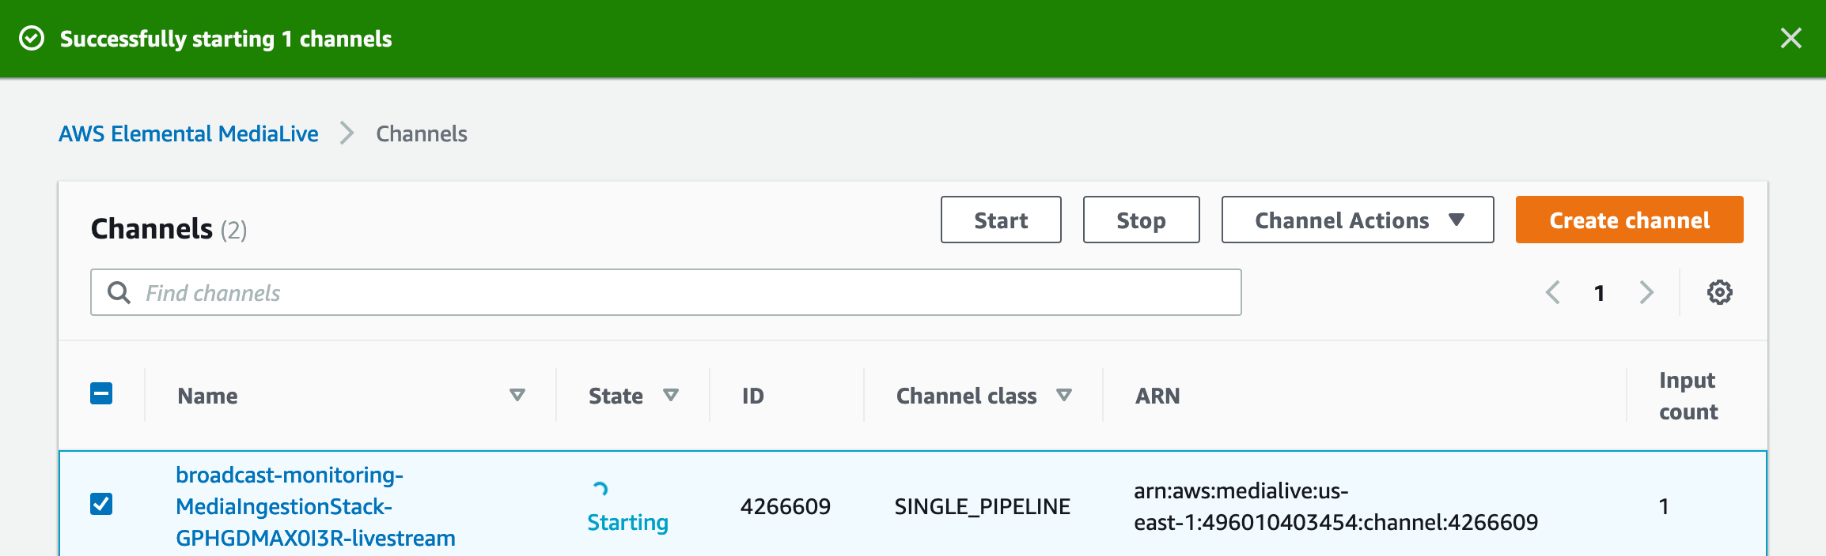
Task: Click the loading spinner above Starting
Action: tap(600, 489)
